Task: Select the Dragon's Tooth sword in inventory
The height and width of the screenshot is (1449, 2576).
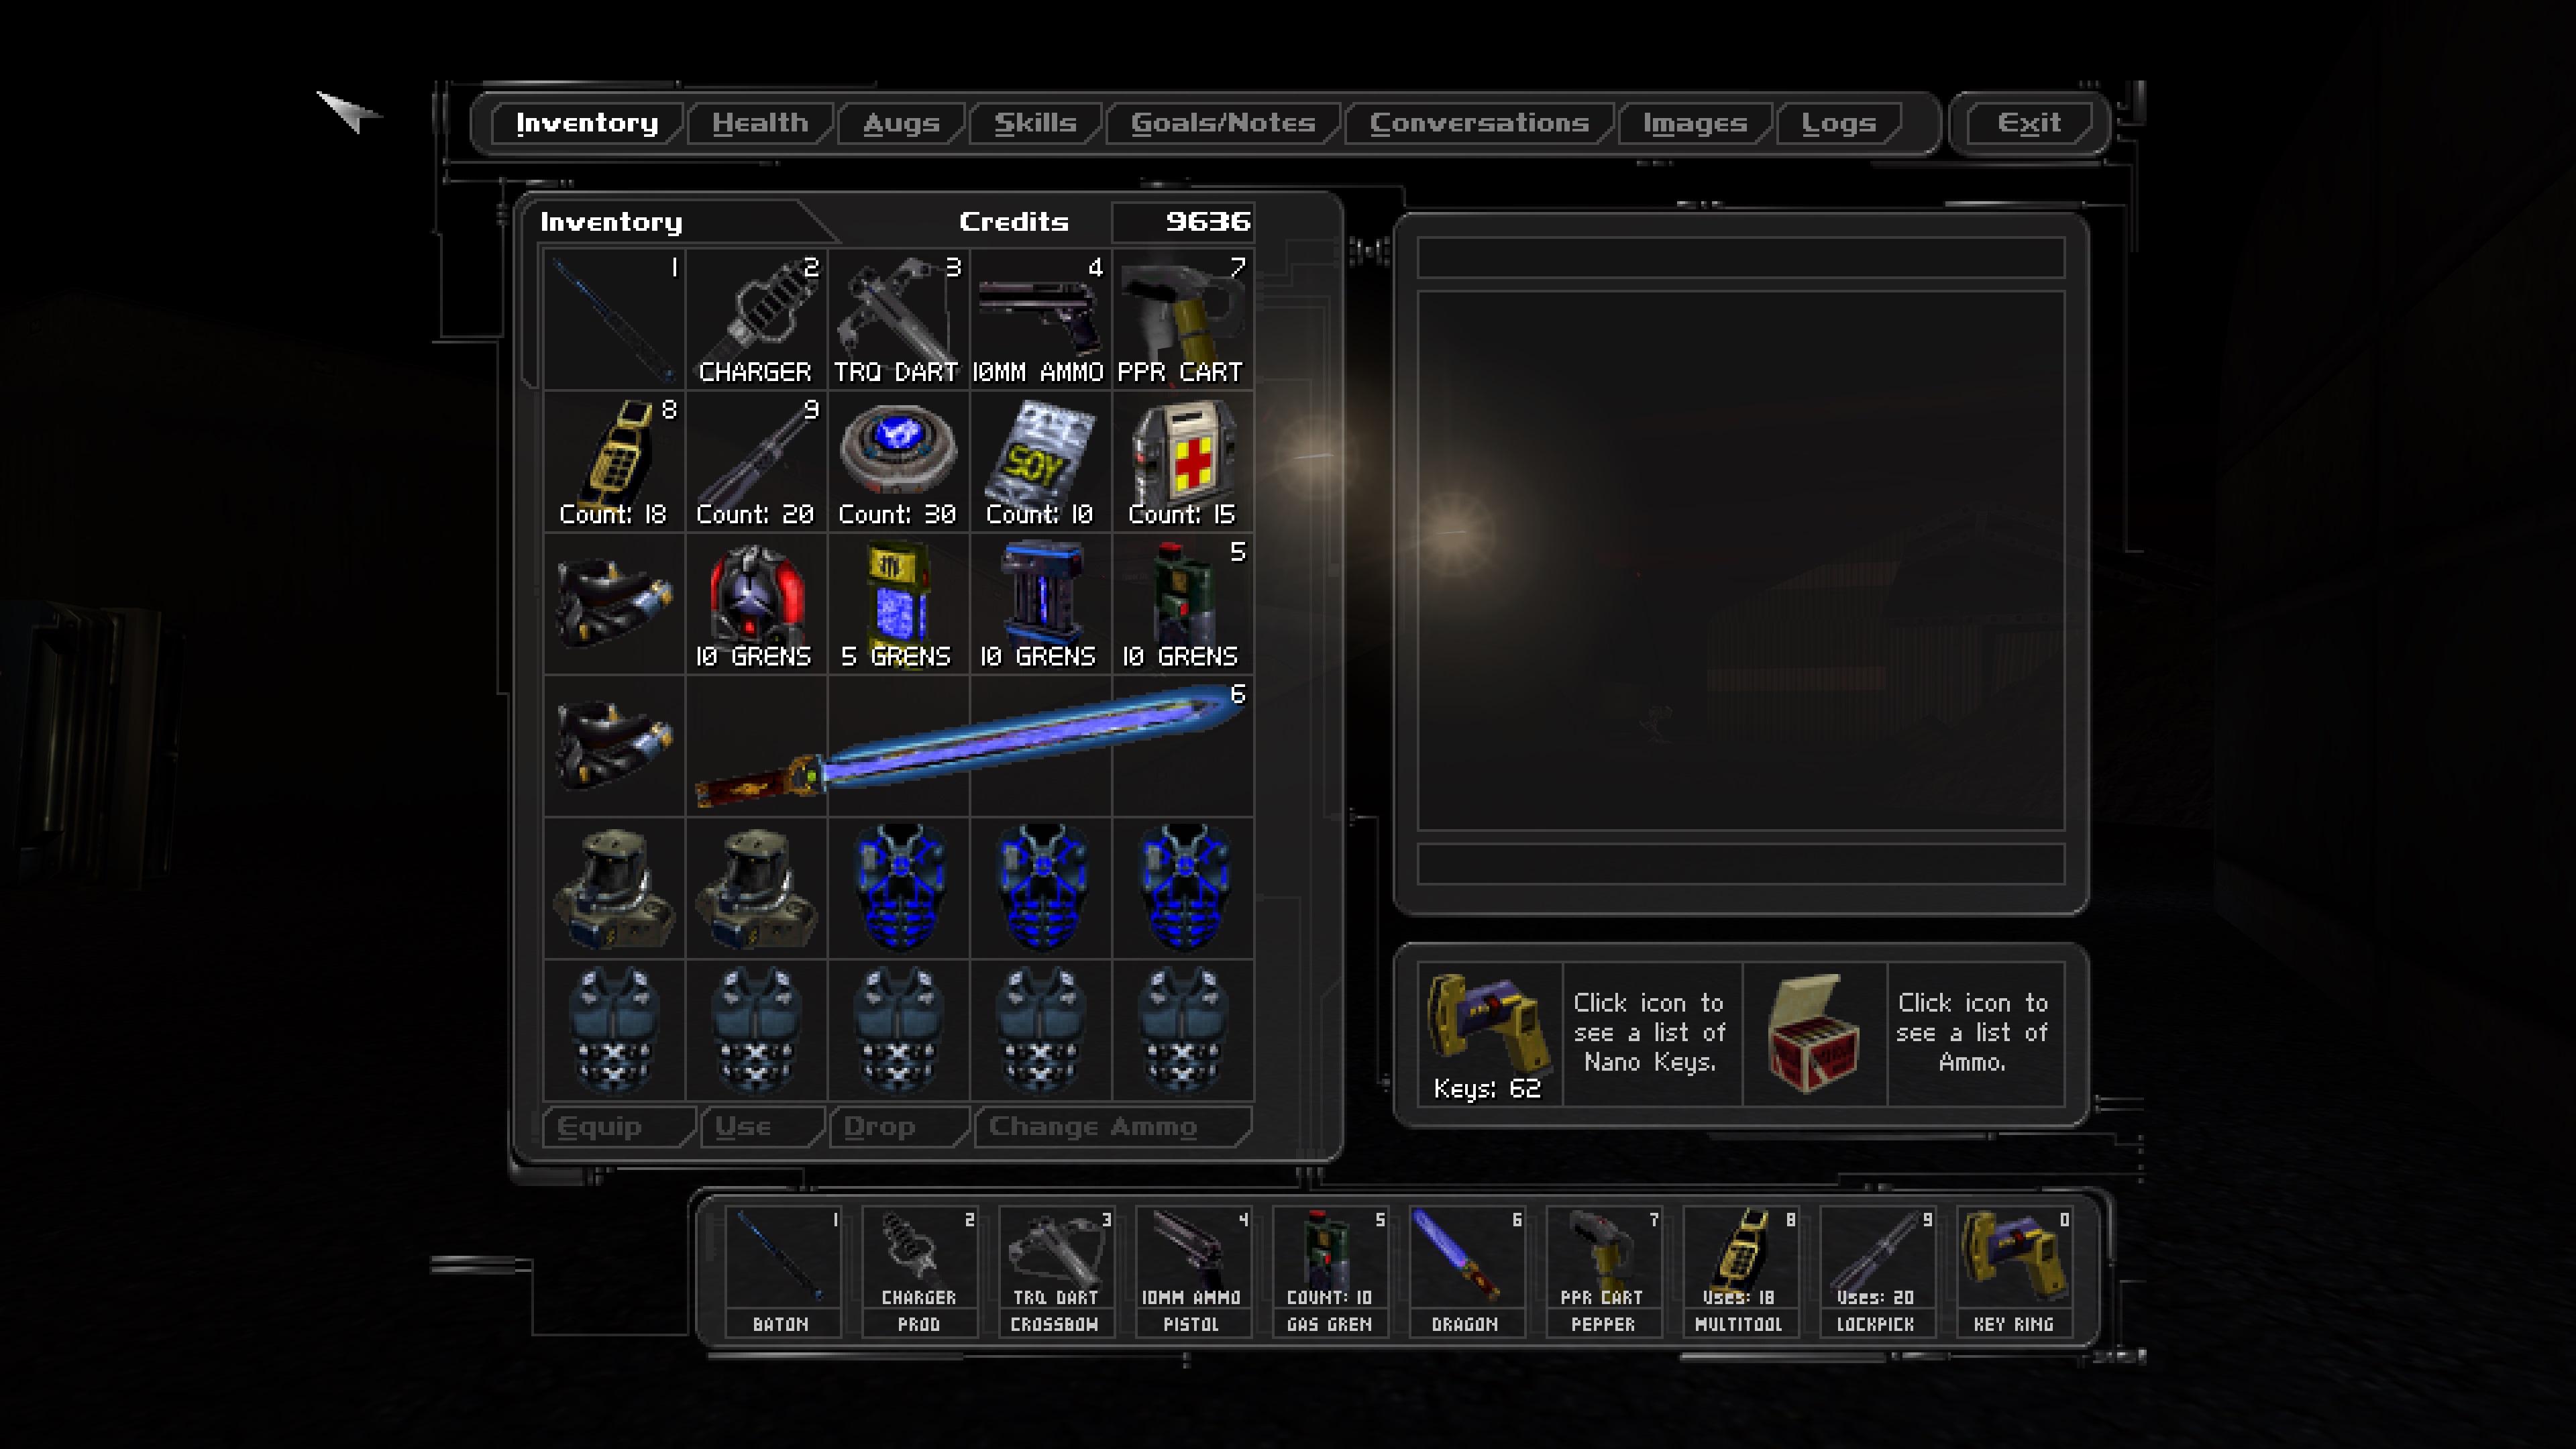Action: [970, 745]
